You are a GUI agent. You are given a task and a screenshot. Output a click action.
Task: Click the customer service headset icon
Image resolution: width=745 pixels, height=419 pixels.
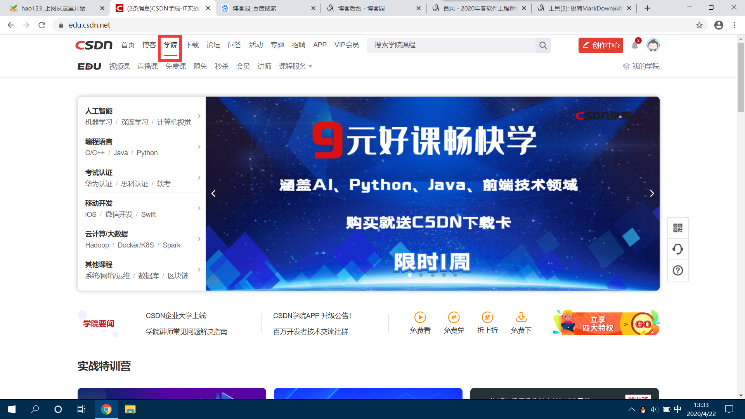677,249
